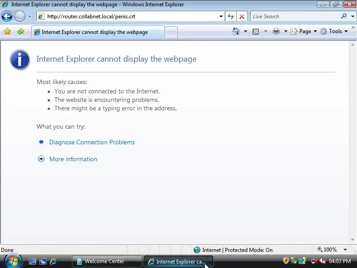The image size is (357, 268).
Task: Click 'Done' status bar text
Action: click(x=7, y=250)
